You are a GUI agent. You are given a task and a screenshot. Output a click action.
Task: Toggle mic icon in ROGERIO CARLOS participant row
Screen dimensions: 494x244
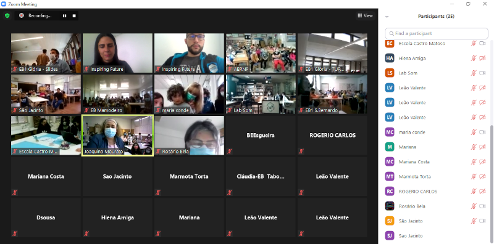[x=474, y=191]
